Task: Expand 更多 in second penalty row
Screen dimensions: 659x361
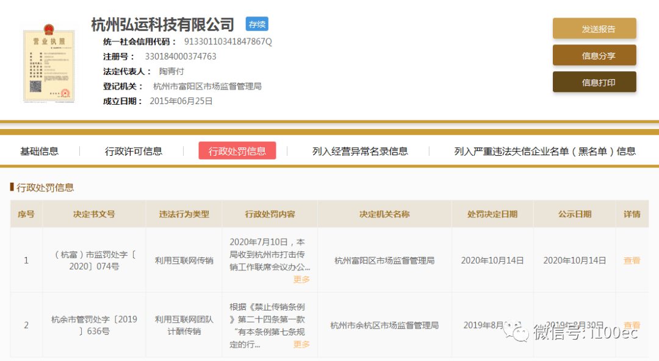Action: click(301, 345)
